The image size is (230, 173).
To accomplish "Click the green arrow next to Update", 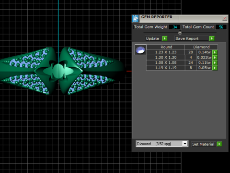I will click(165, 38).
